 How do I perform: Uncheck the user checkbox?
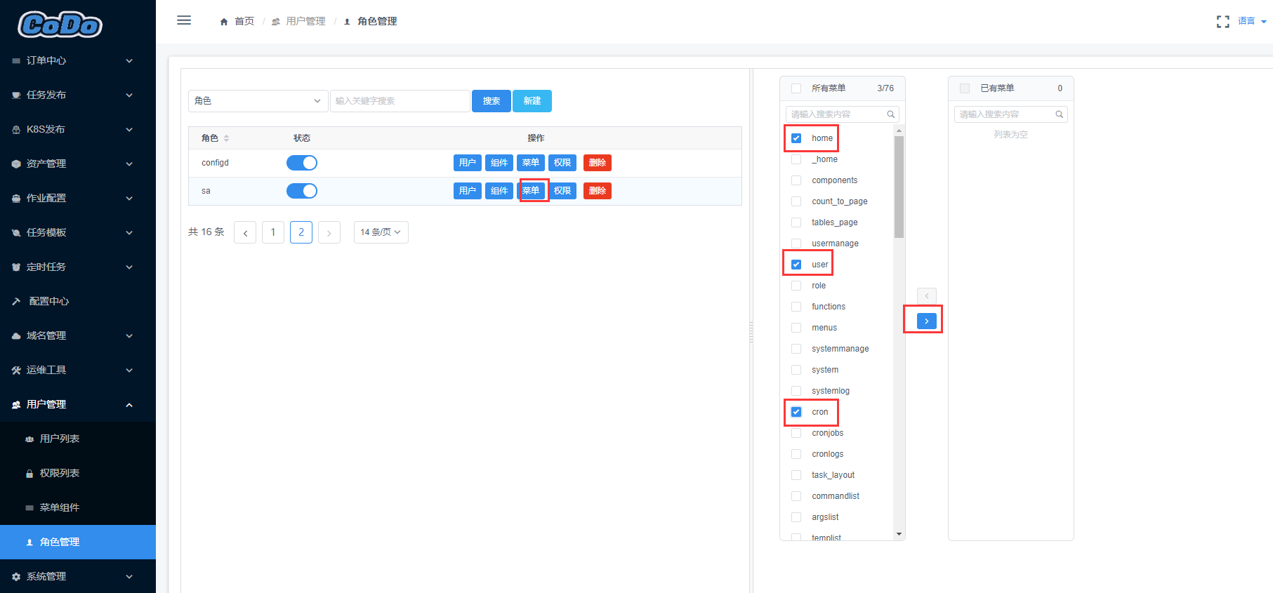[796, 265]
